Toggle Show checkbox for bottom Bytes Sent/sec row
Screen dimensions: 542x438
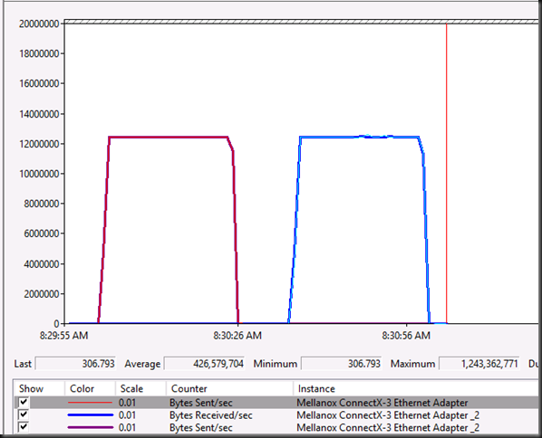24,427
